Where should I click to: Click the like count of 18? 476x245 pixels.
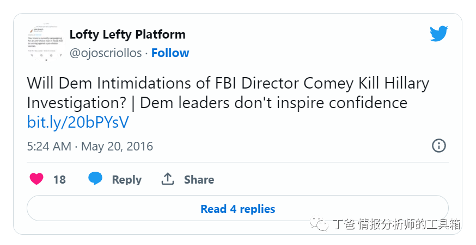(59, 180)
